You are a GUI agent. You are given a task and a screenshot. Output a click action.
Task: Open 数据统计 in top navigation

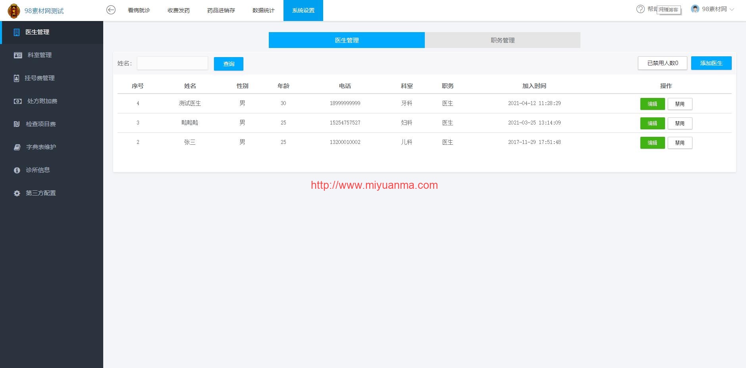click(x=264, y=10)
